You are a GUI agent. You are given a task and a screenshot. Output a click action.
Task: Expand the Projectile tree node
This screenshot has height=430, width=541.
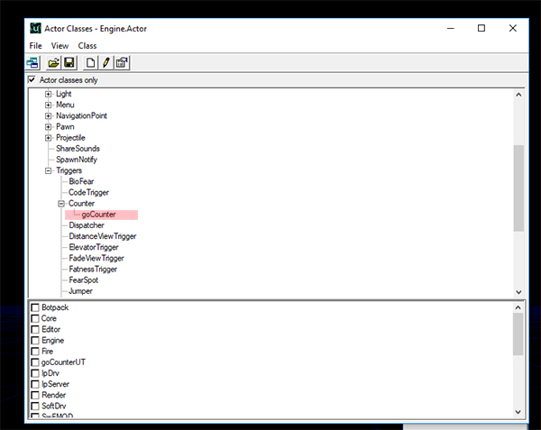point(49,138)
